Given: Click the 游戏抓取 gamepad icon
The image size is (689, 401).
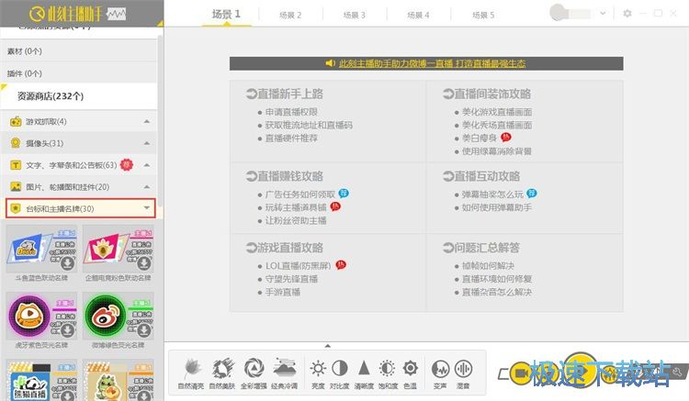Looking at the screenshot, I should click(16, 121).
